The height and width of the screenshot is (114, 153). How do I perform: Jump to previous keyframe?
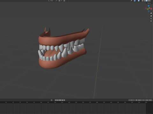coord(57,100)
